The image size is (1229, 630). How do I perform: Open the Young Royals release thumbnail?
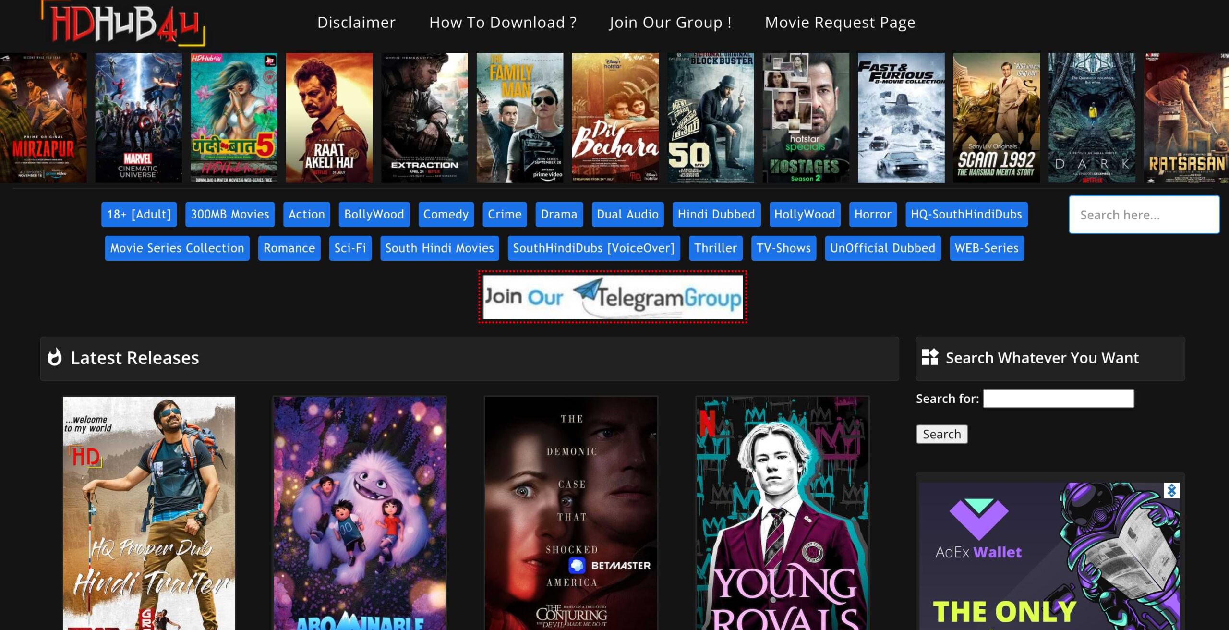[782, 513]
